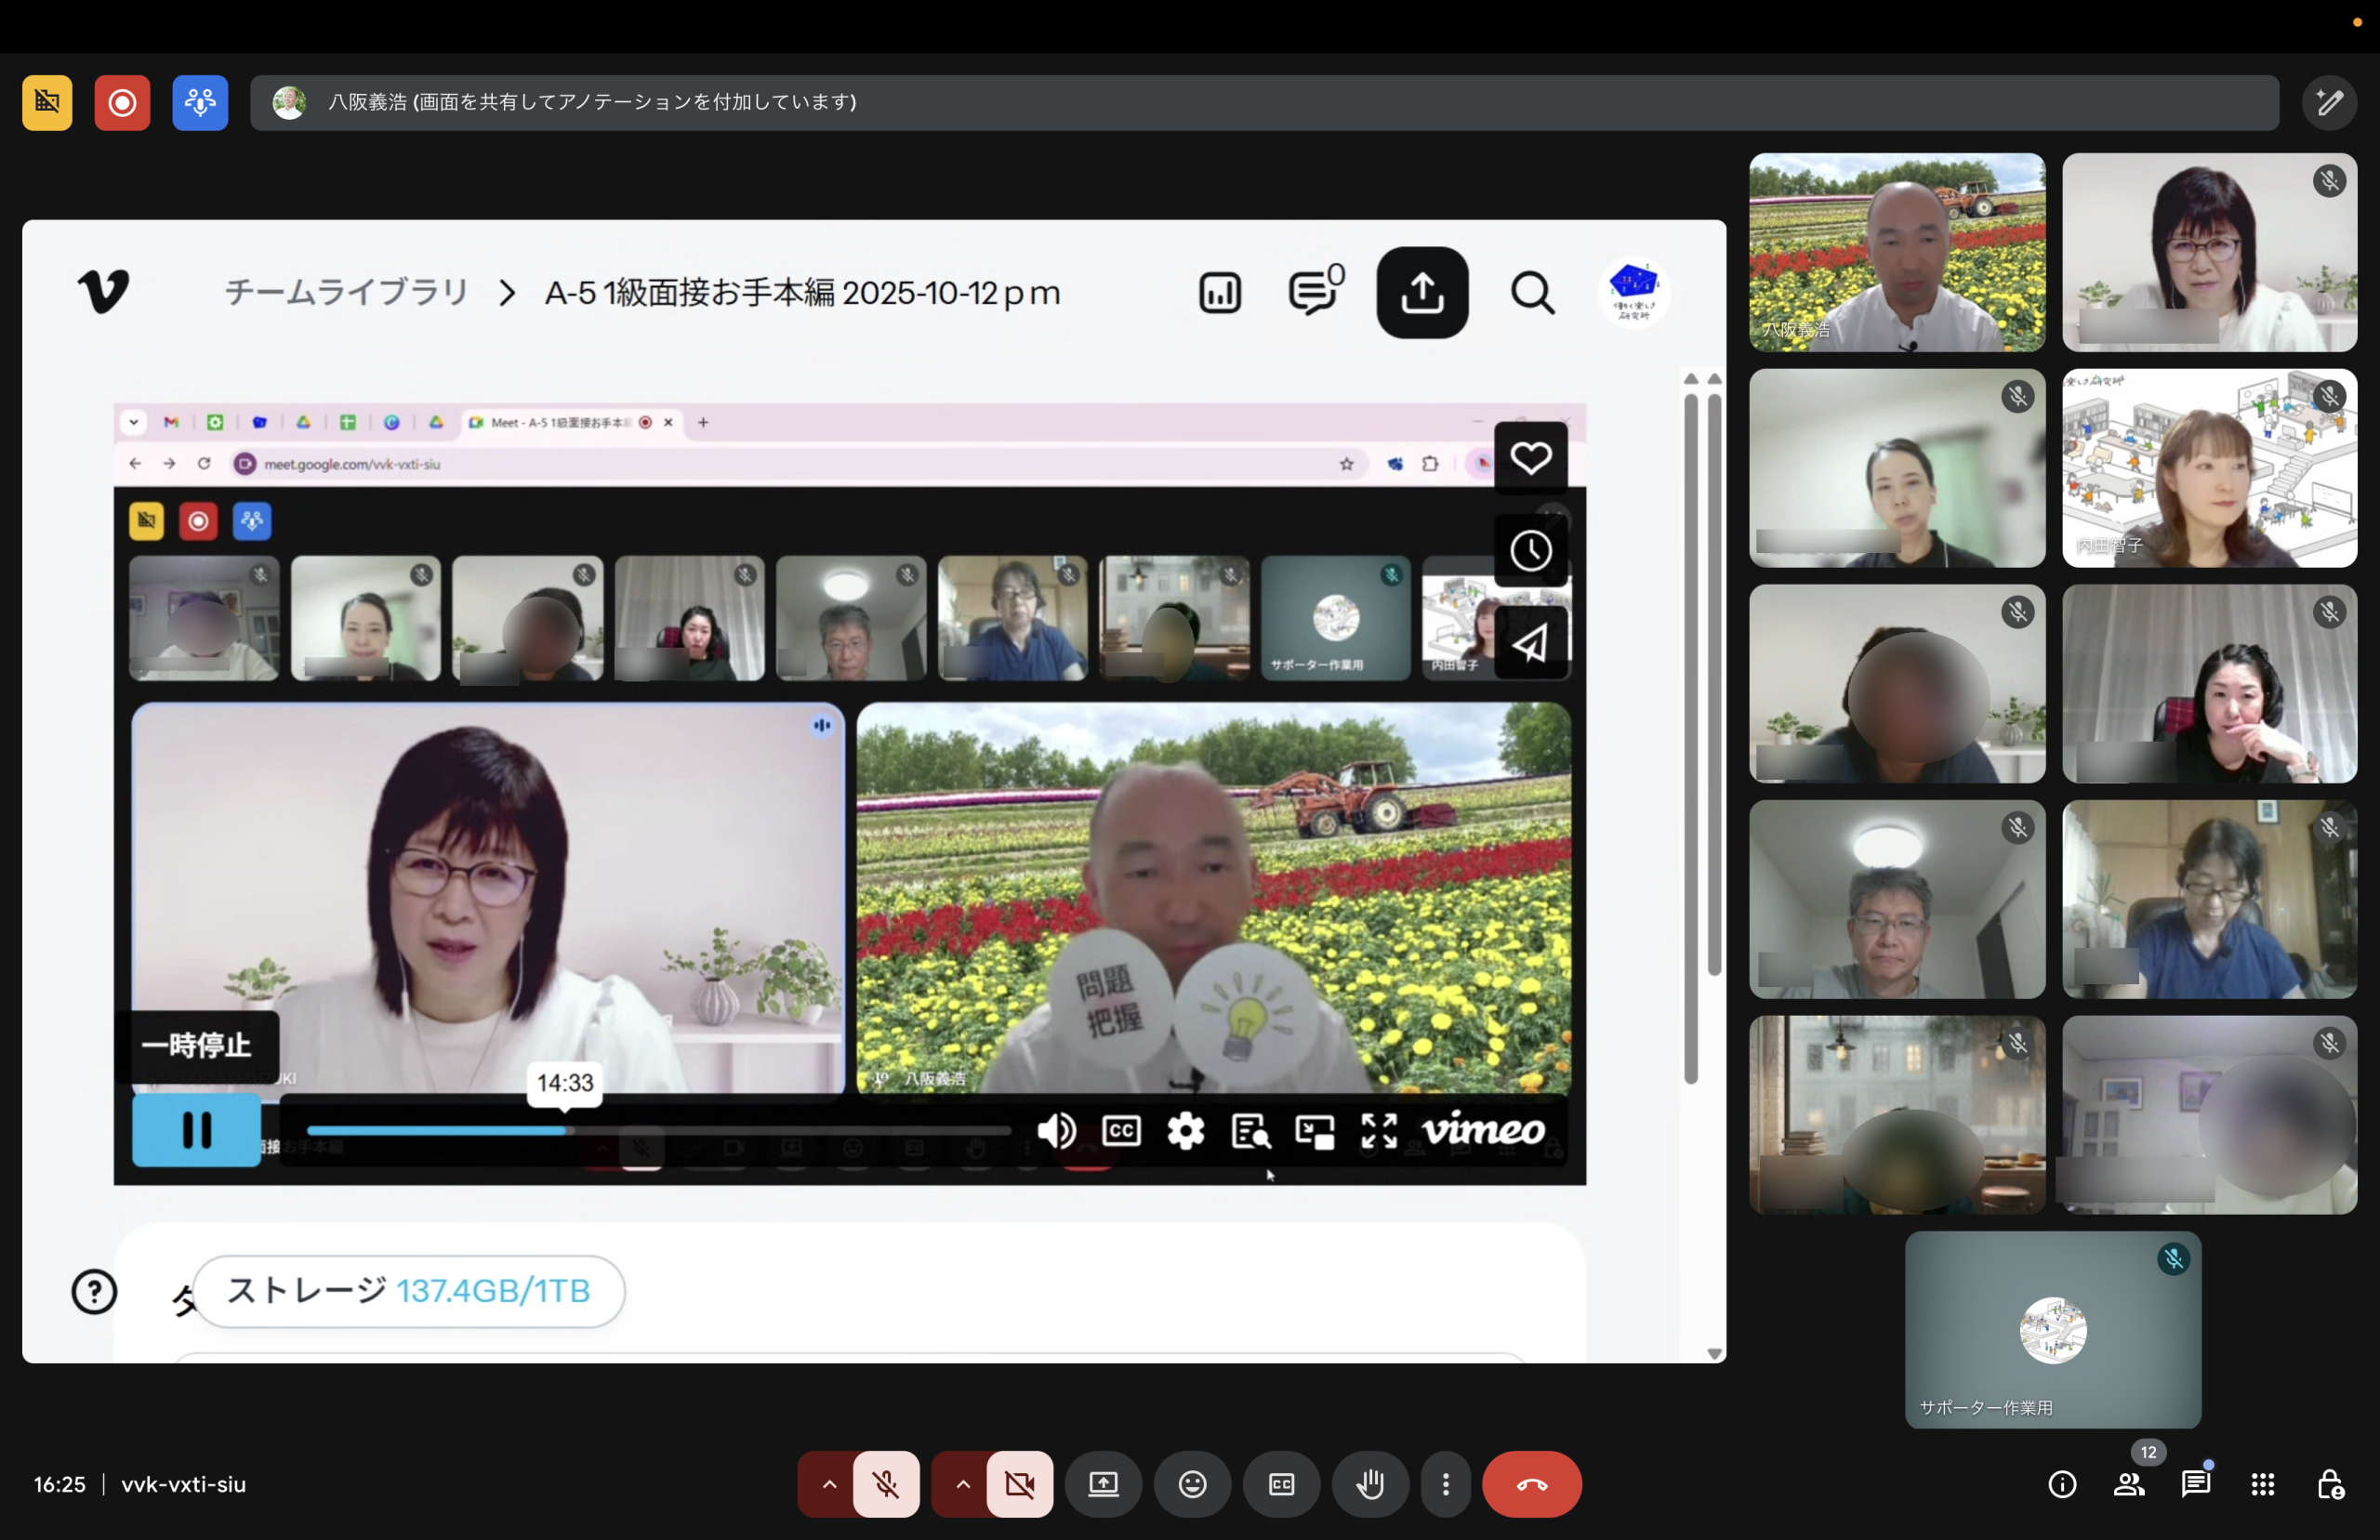Open more options three-dot menu

coord(1445,1484)
